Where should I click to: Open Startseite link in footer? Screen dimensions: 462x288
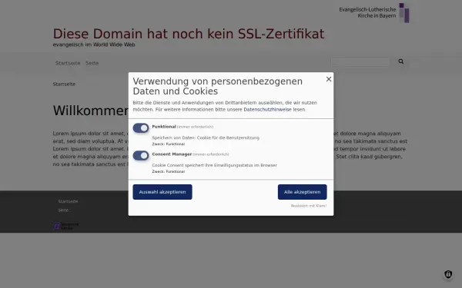point(68,201)
